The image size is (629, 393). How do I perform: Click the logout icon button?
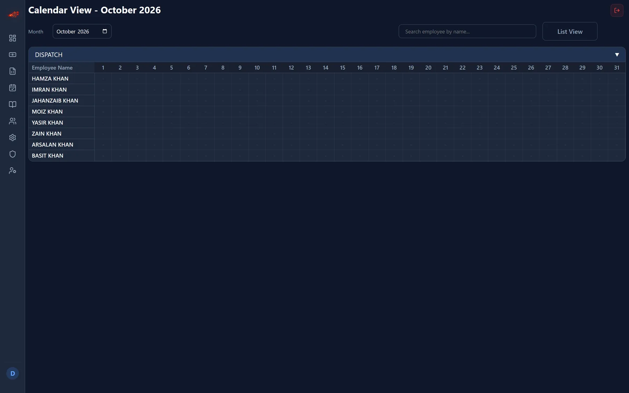pyautogui.click(x=617, y=10)
